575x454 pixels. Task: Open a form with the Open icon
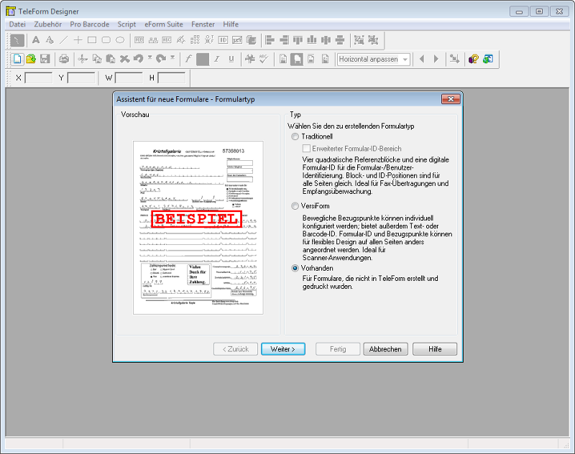click(x=30, y=59)
